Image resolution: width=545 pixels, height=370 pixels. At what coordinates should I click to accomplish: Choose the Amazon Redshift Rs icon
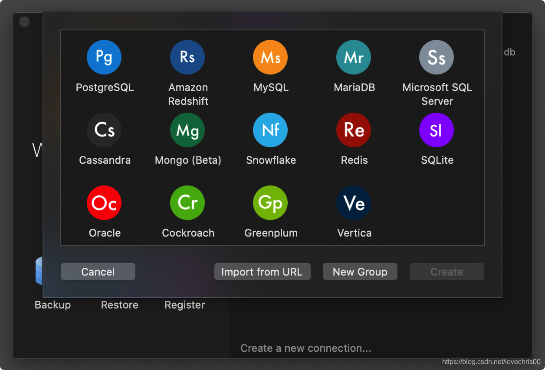[x=187, y=57]
